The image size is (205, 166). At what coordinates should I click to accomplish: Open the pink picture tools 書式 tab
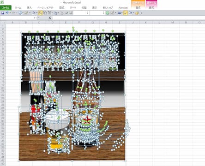coord(151,7)
